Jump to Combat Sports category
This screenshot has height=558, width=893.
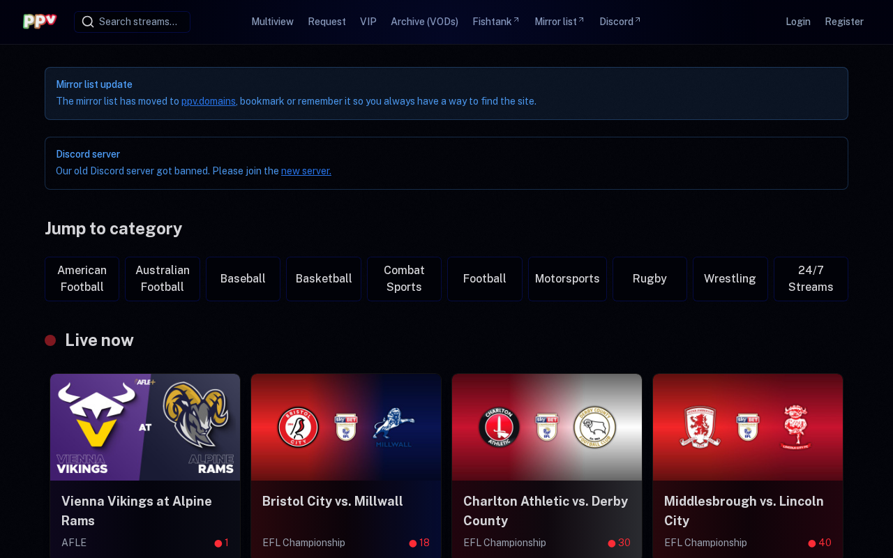(404, 279)
